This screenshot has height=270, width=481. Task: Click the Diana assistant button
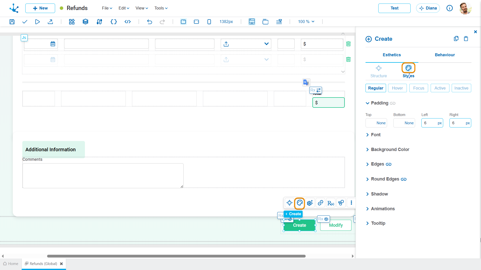pyautogui.click(x=428, y=8)
